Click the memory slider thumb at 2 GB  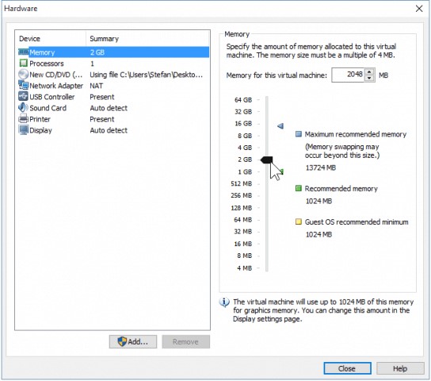click(x=267, y=160)
